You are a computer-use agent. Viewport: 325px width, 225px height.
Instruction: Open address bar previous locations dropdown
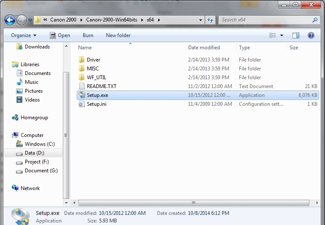(x=201, y=20)
